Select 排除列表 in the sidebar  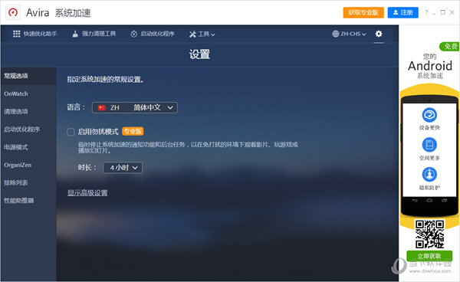click(x=28, y=183)
